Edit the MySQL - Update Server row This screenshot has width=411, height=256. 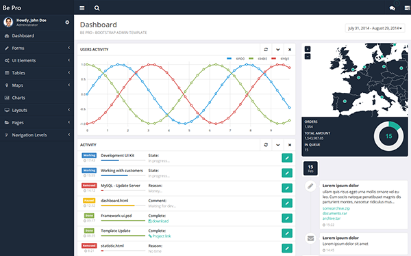coord(287,188)
